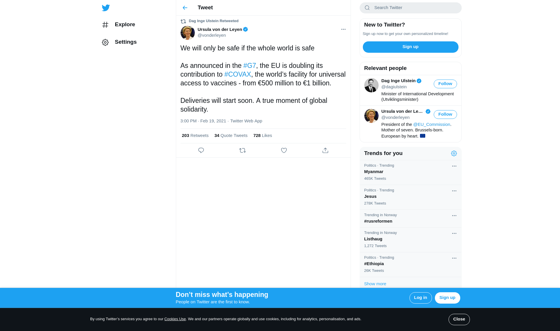Share the tweet using the share icon
The image size is (560, 331).
(325, 150)
